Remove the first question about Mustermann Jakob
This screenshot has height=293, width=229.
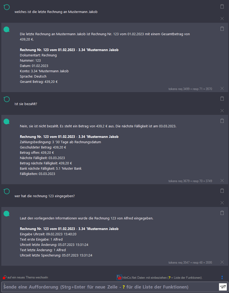[x=222, y=19]
